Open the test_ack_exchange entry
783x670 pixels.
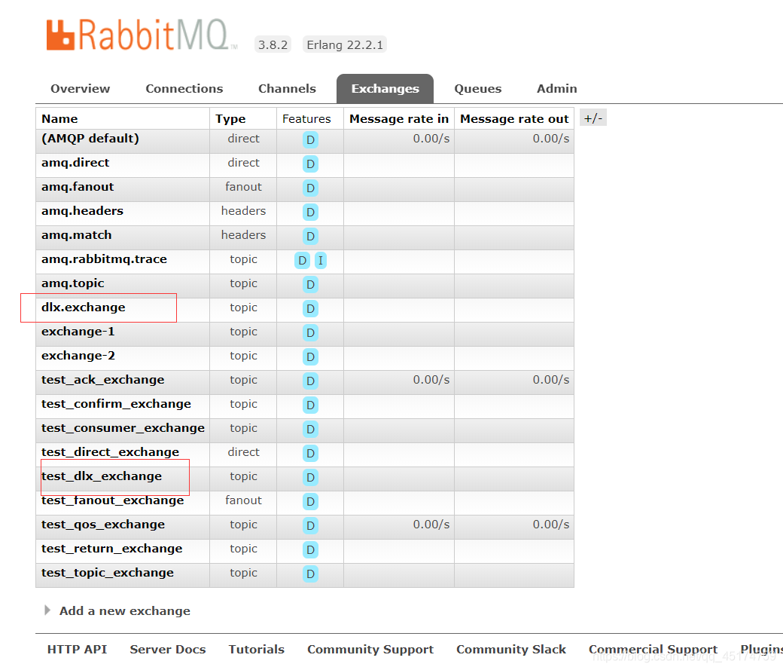[103, 380]
